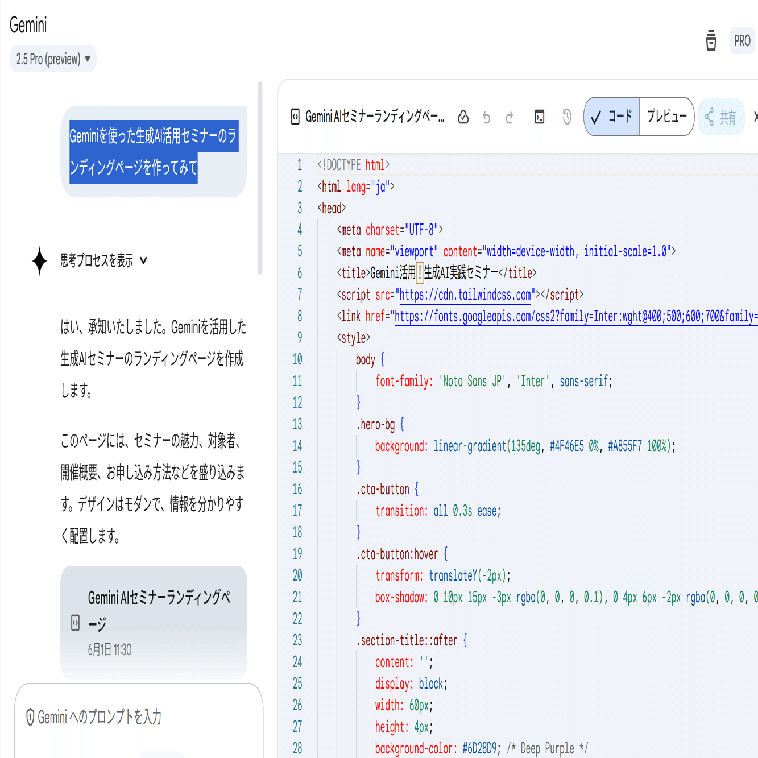Open the console via the terminal icon
This screenshot has height=758, width=758.
coord(539,117)
